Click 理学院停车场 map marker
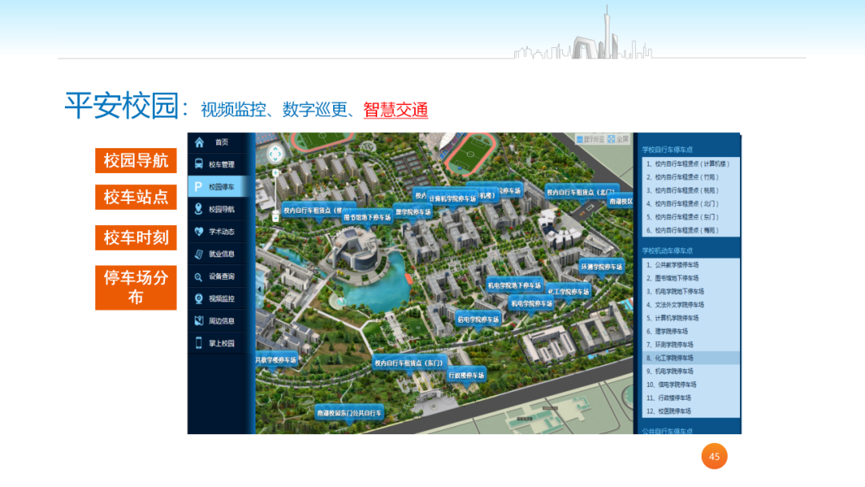865x487 pixels. [x=413, y=211]
